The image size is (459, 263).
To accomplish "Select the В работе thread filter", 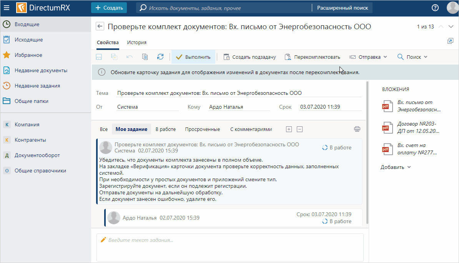I will [166, 129].
